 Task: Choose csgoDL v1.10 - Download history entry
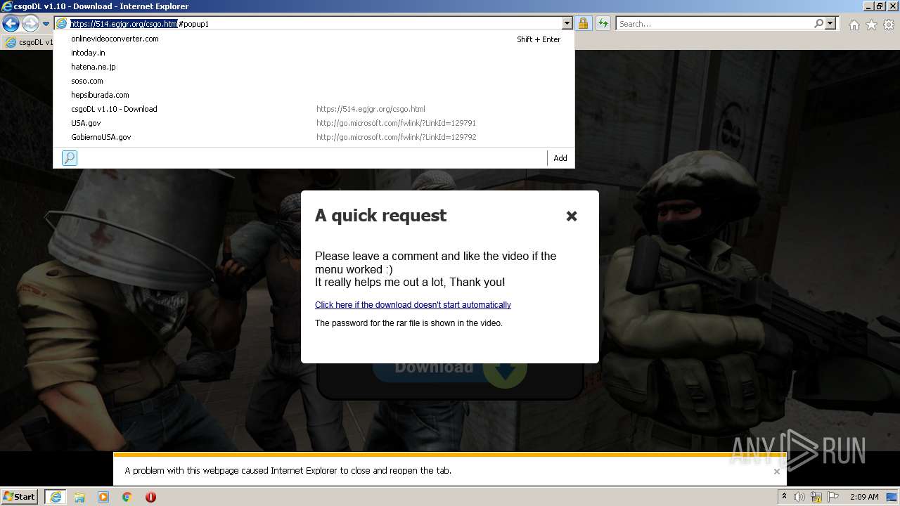pyautogui.click(x=314, y=109)
